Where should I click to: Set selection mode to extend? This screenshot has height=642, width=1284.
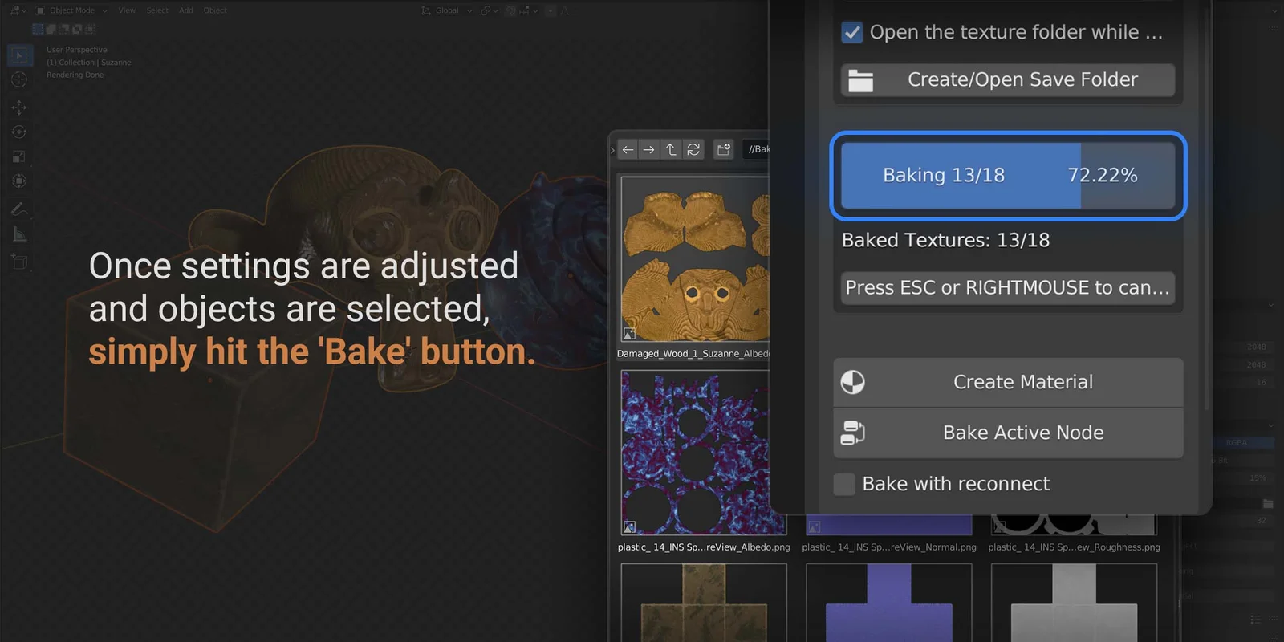point(51,29)
